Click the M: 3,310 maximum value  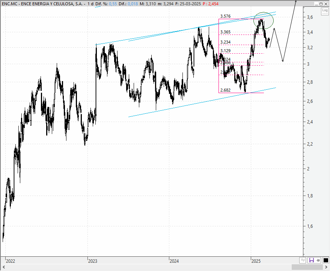(x=148, y=4)
